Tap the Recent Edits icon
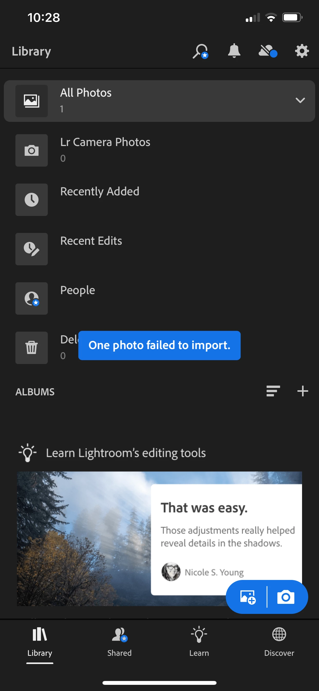 [32, 249]
